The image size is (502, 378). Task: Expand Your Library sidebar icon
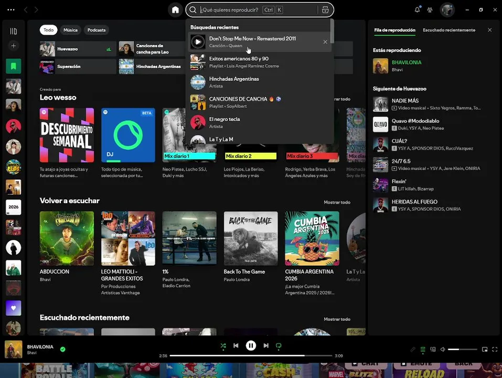[14, 31]
